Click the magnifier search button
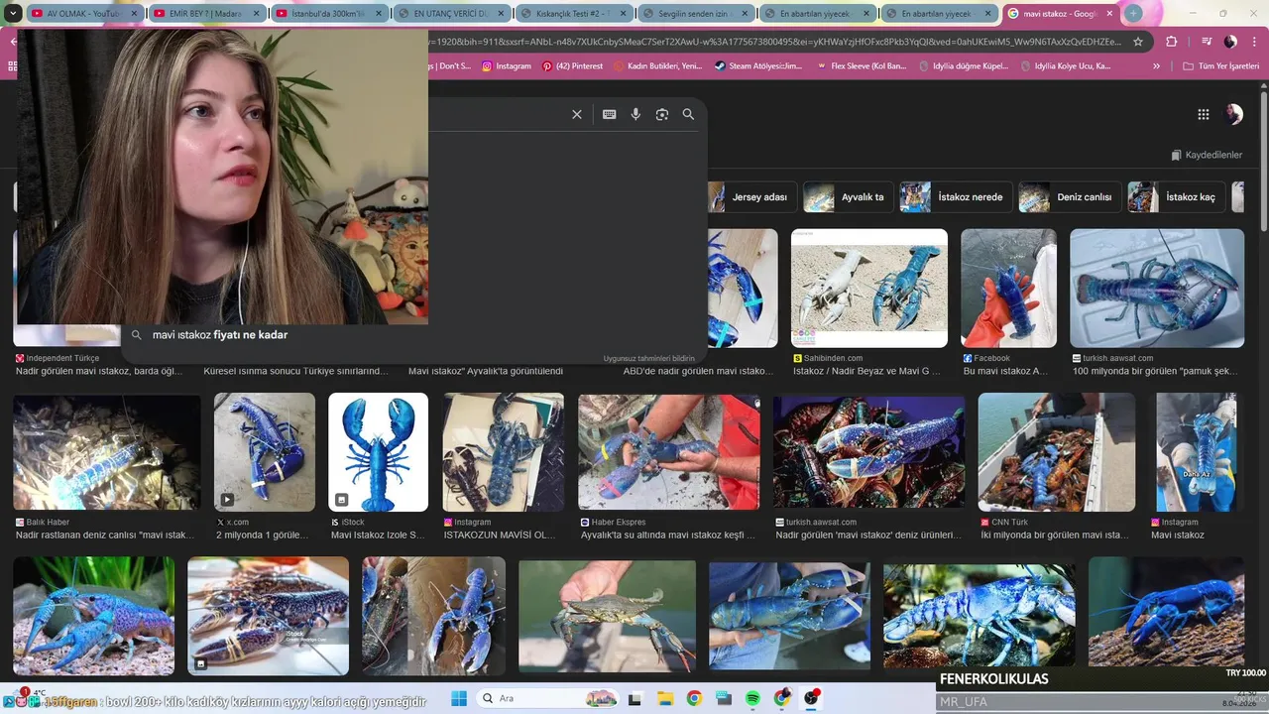The image size is (1269, 714). (688, 114)
